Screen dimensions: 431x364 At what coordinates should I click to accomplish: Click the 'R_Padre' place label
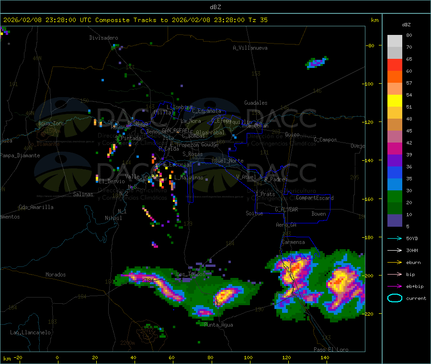point(274,179)
